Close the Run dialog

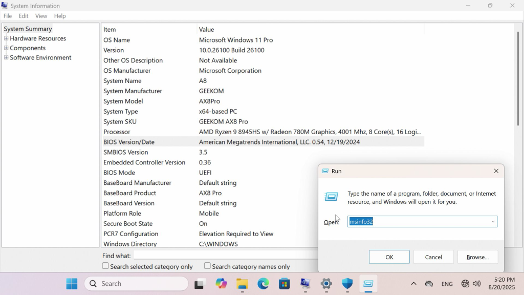coord(496,171)
